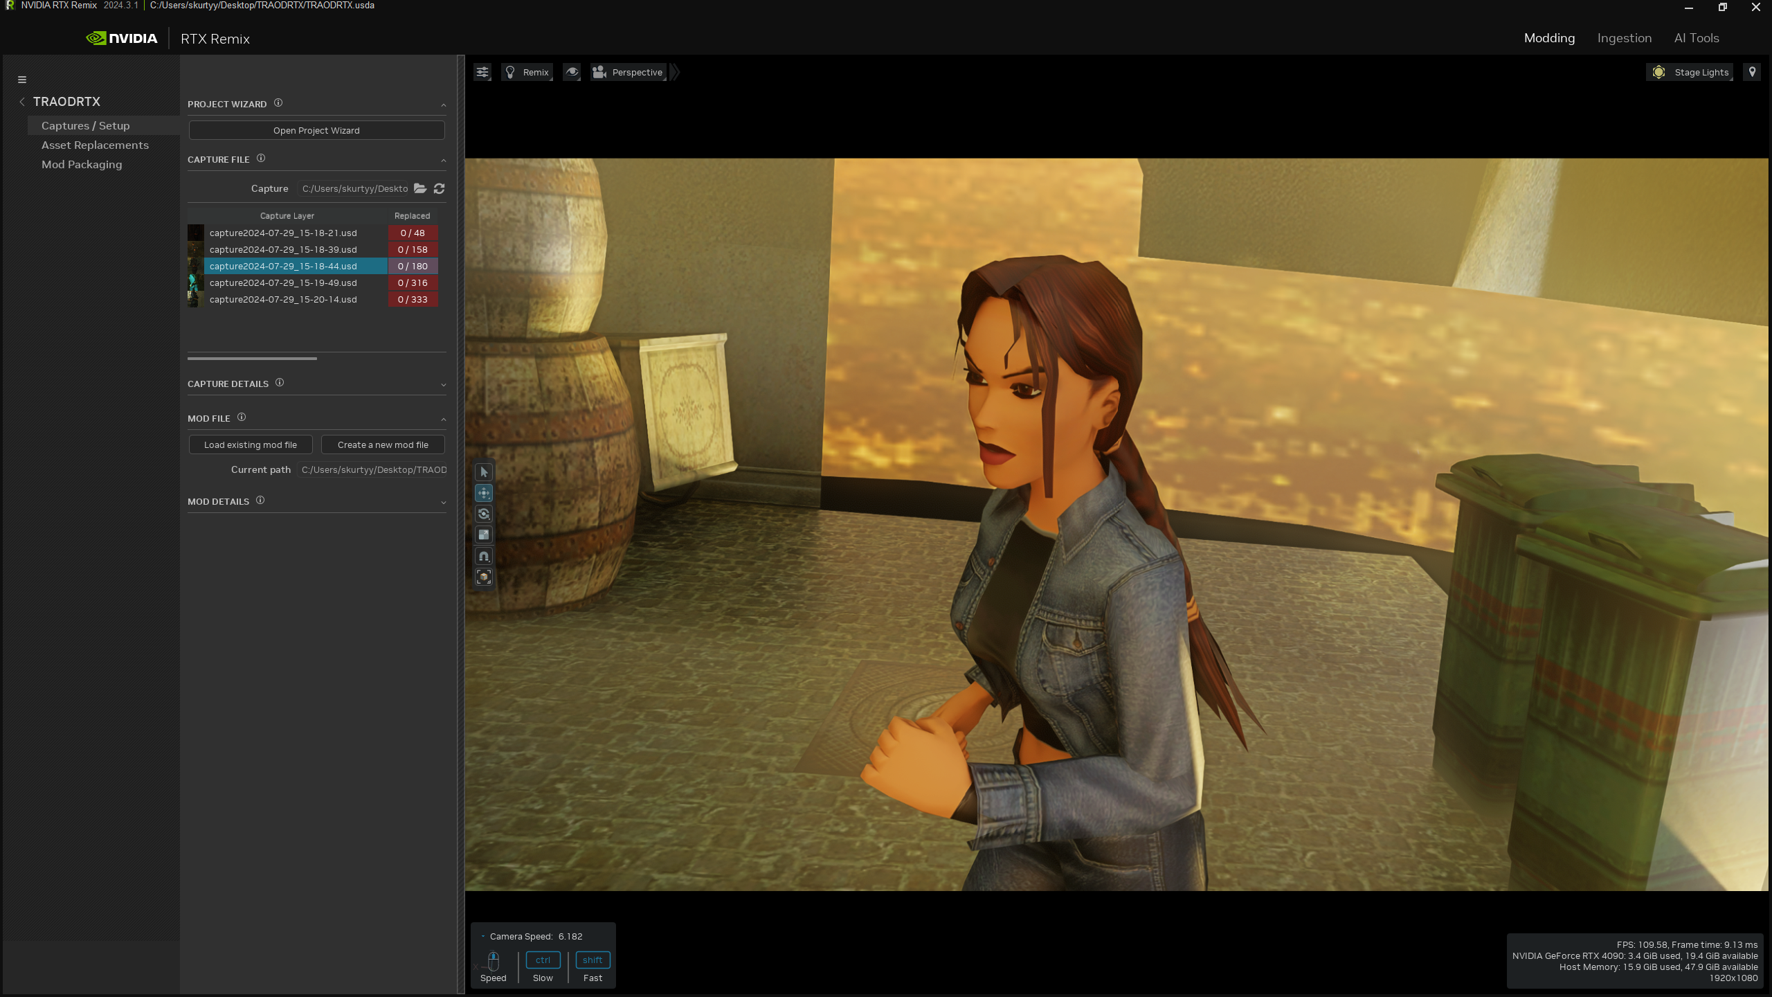Image resolution: width=1772 pixels, height=997 pixels.
Task: Click info icon next to Capture File
Action: [261, 159]
